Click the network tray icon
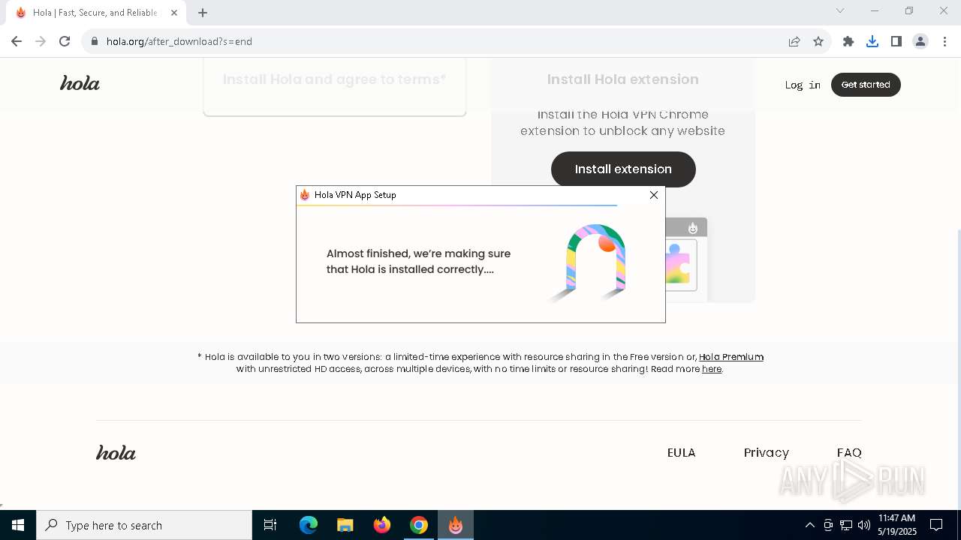This screenshot has height=540, width=961. pyautogui.click(x=846, y=525)
